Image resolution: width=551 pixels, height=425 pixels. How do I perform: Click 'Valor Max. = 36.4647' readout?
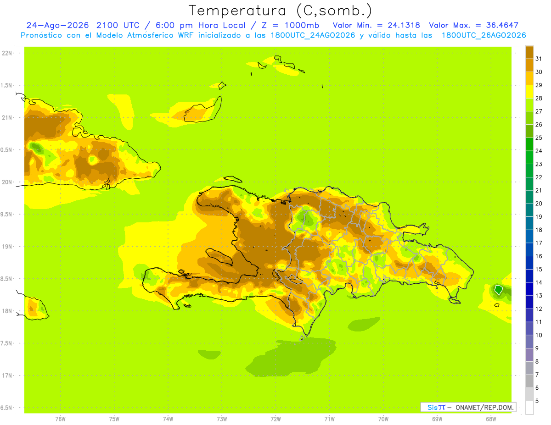point(473,25)
